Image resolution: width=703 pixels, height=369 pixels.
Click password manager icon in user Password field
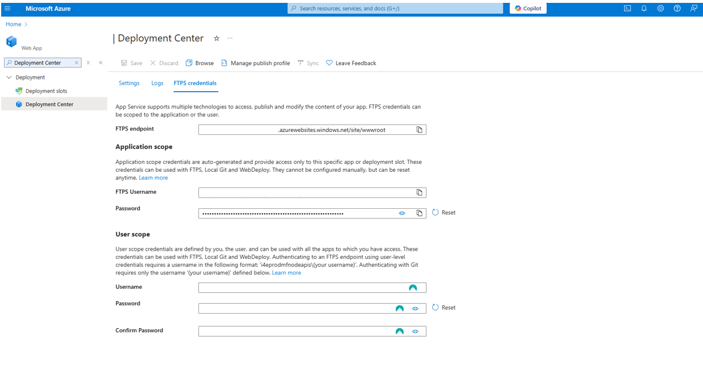pyautogui.click(x=399, y=308)
